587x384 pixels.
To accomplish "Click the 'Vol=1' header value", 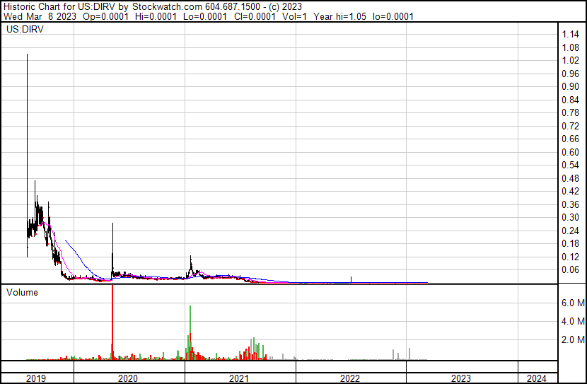I will [x=295, y=16].
